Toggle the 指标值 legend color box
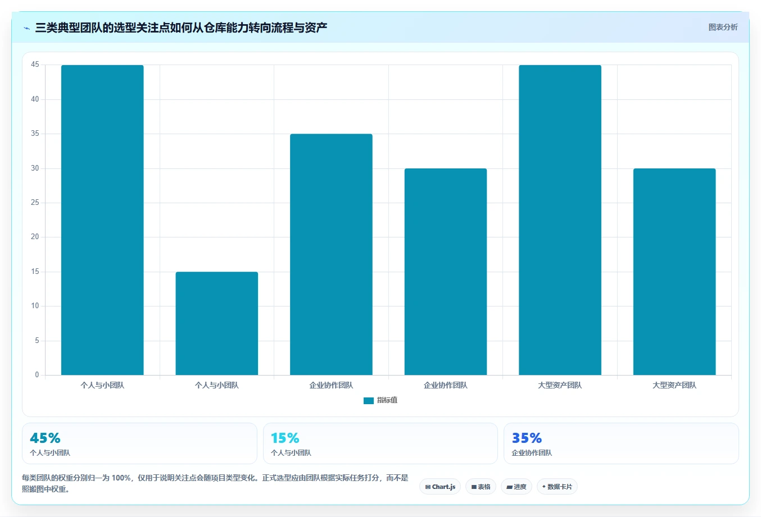761x517 pixels. [x=369, y=400]
